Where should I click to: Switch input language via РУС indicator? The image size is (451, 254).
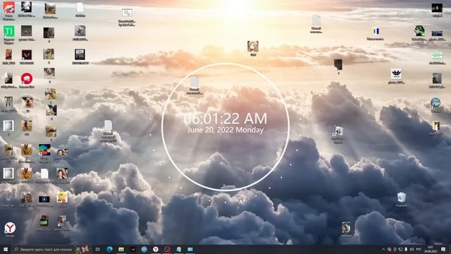(419, 249)
